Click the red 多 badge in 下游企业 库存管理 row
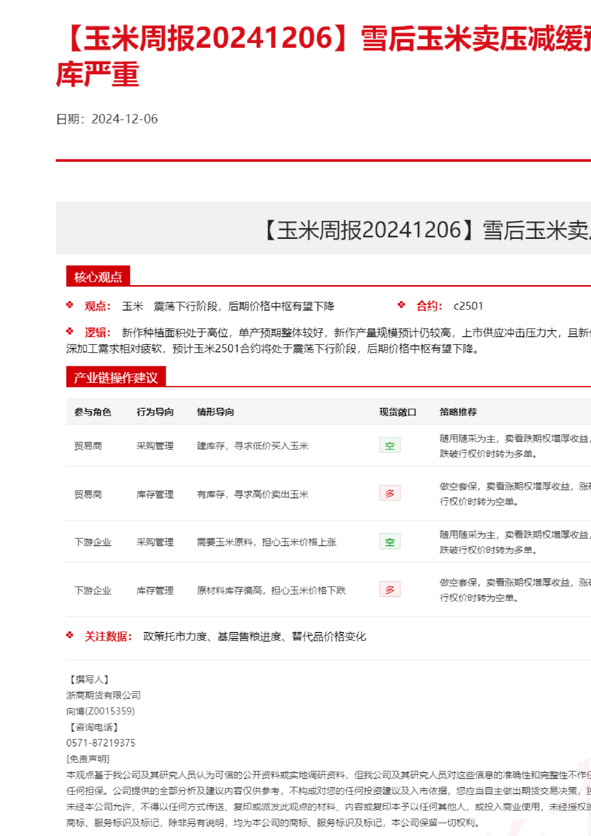 point(390,590)
